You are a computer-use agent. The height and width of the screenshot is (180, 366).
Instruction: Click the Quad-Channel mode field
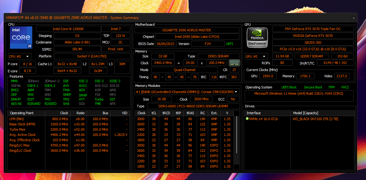(x=185, y=70)
